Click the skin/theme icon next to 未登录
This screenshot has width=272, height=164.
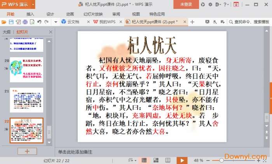[203, 5]
